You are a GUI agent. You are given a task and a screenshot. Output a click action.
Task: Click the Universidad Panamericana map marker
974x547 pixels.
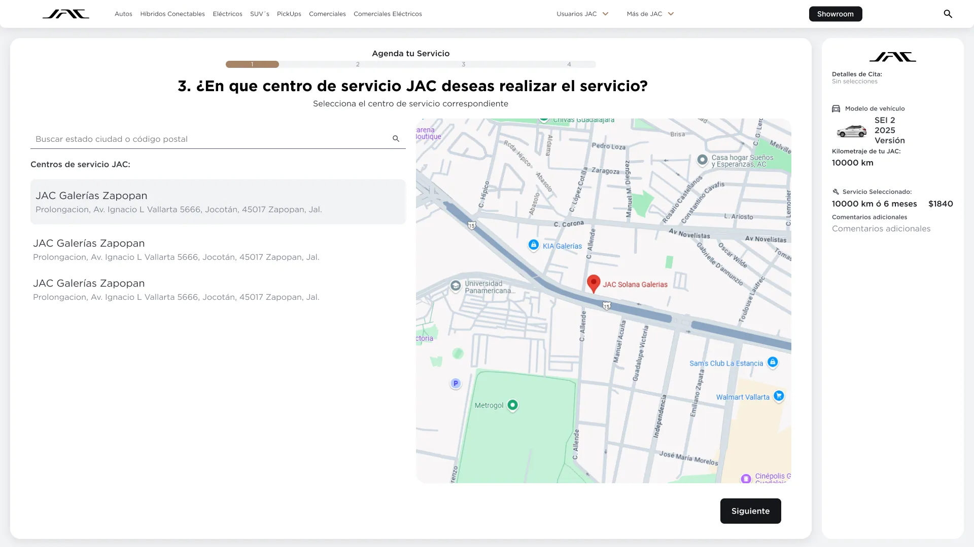(x=456, y=286)
